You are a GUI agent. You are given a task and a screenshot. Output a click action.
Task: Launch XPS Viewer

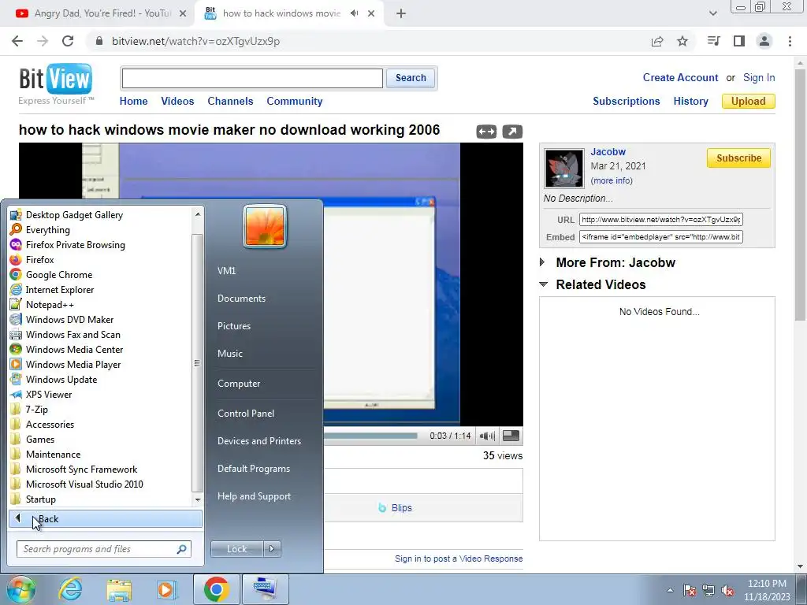(x=49, y=394)
